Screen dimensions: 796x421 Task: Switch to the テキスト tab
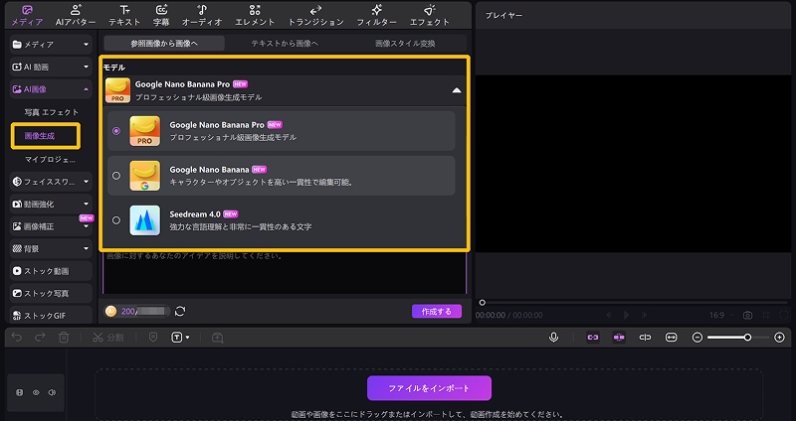124,16
